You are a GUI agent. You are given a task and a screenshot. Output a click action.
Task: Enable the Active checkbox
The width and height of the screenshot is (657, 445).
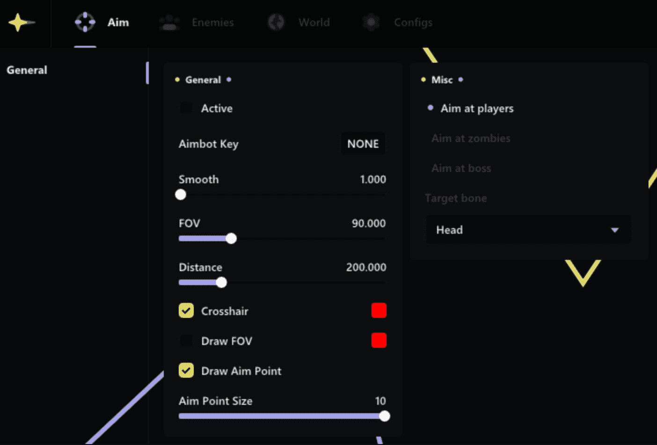pyautogui.click(x=186, y=108)
